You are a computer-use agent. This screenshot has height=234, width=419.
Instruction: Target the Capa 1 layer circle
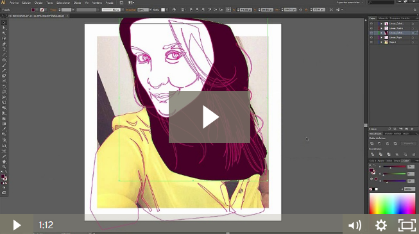pyautogui.click(x=413, y=42)
